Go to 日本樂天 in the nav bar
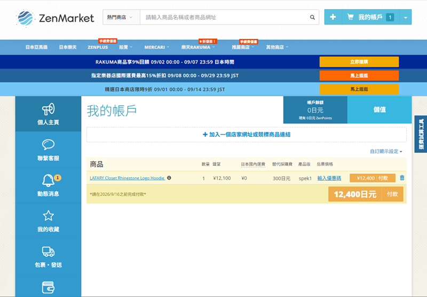This screenshot has width=427, height=297. (x=68, y=47)
